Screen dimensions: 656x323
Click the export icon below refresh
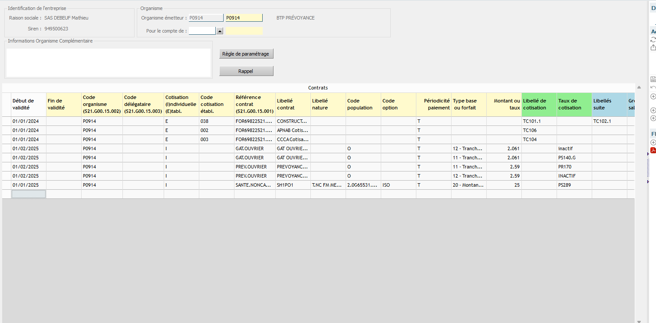[653, 47]
